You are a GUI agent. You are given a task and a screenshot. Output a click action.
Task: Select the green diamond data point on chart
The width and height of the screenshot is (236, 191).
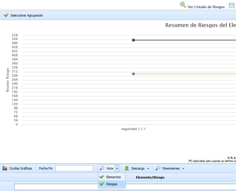133,74
